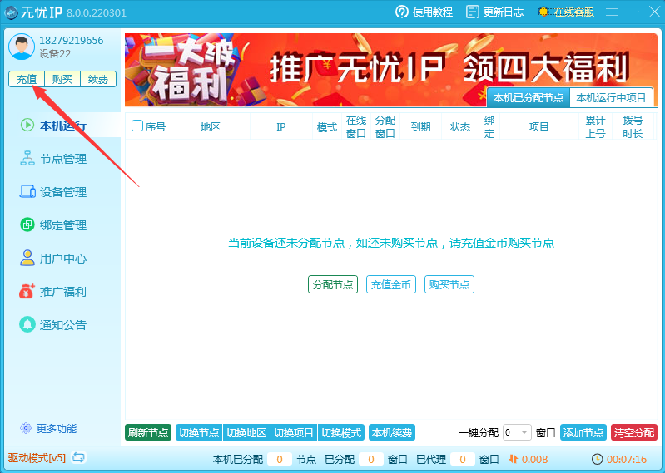Toggle the 序号 select-all checkbox
Viewport: 665px width, 473px height.
[137, 126]
